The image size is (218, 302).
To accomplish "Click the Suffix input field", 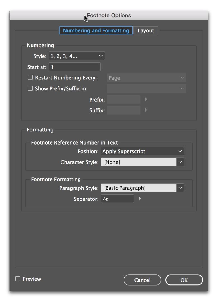I will point(124,110).
